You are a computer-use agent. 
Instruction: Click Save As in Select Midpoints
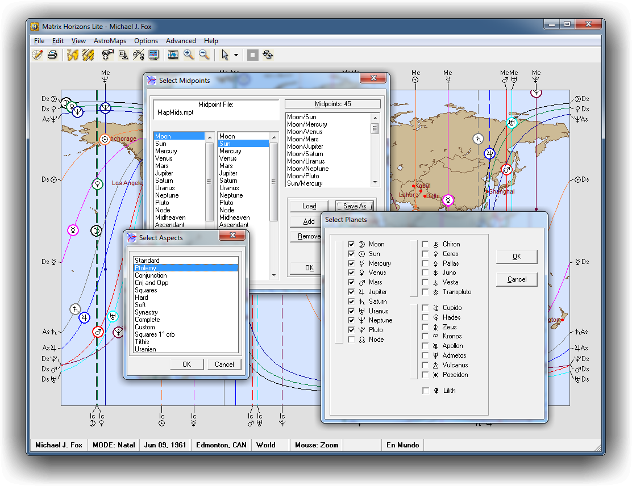pos(354,206)
